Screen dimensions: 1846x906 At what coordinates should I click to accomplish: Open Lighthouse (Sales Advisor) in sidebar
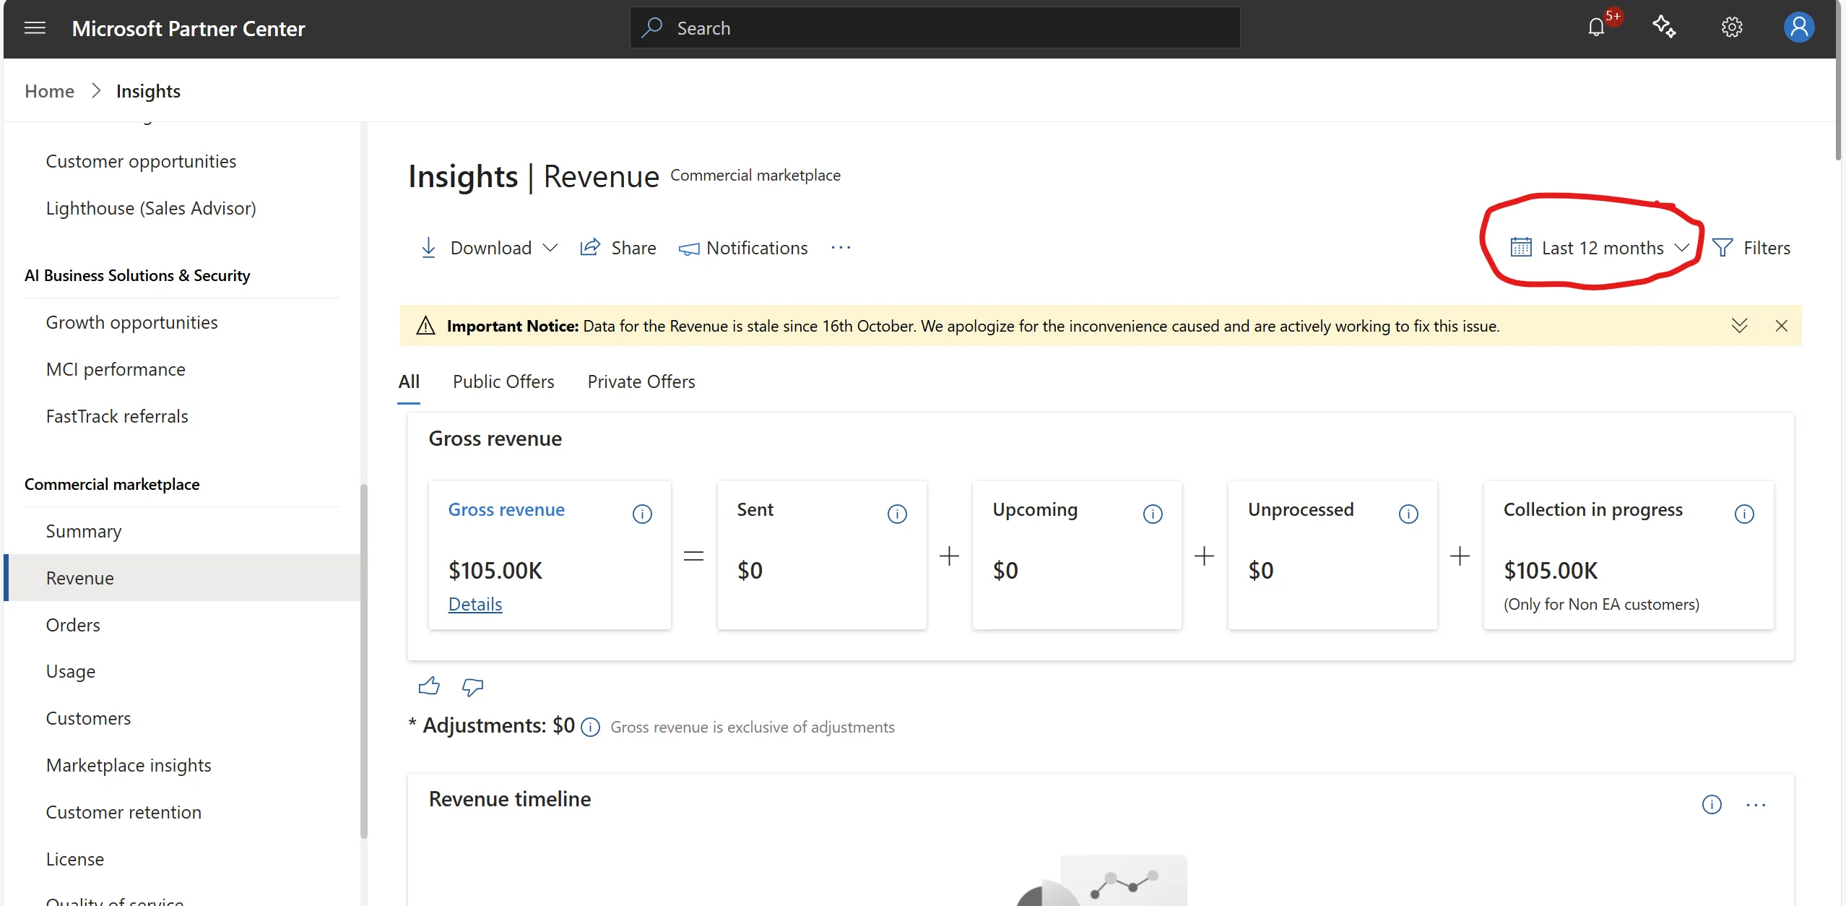(151, 208)
